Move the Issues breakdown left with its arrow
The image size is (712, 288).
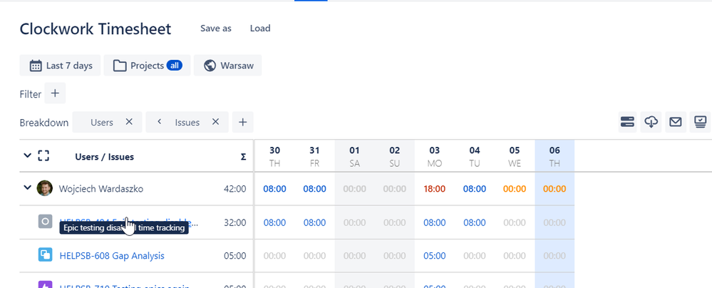point(160,122)
